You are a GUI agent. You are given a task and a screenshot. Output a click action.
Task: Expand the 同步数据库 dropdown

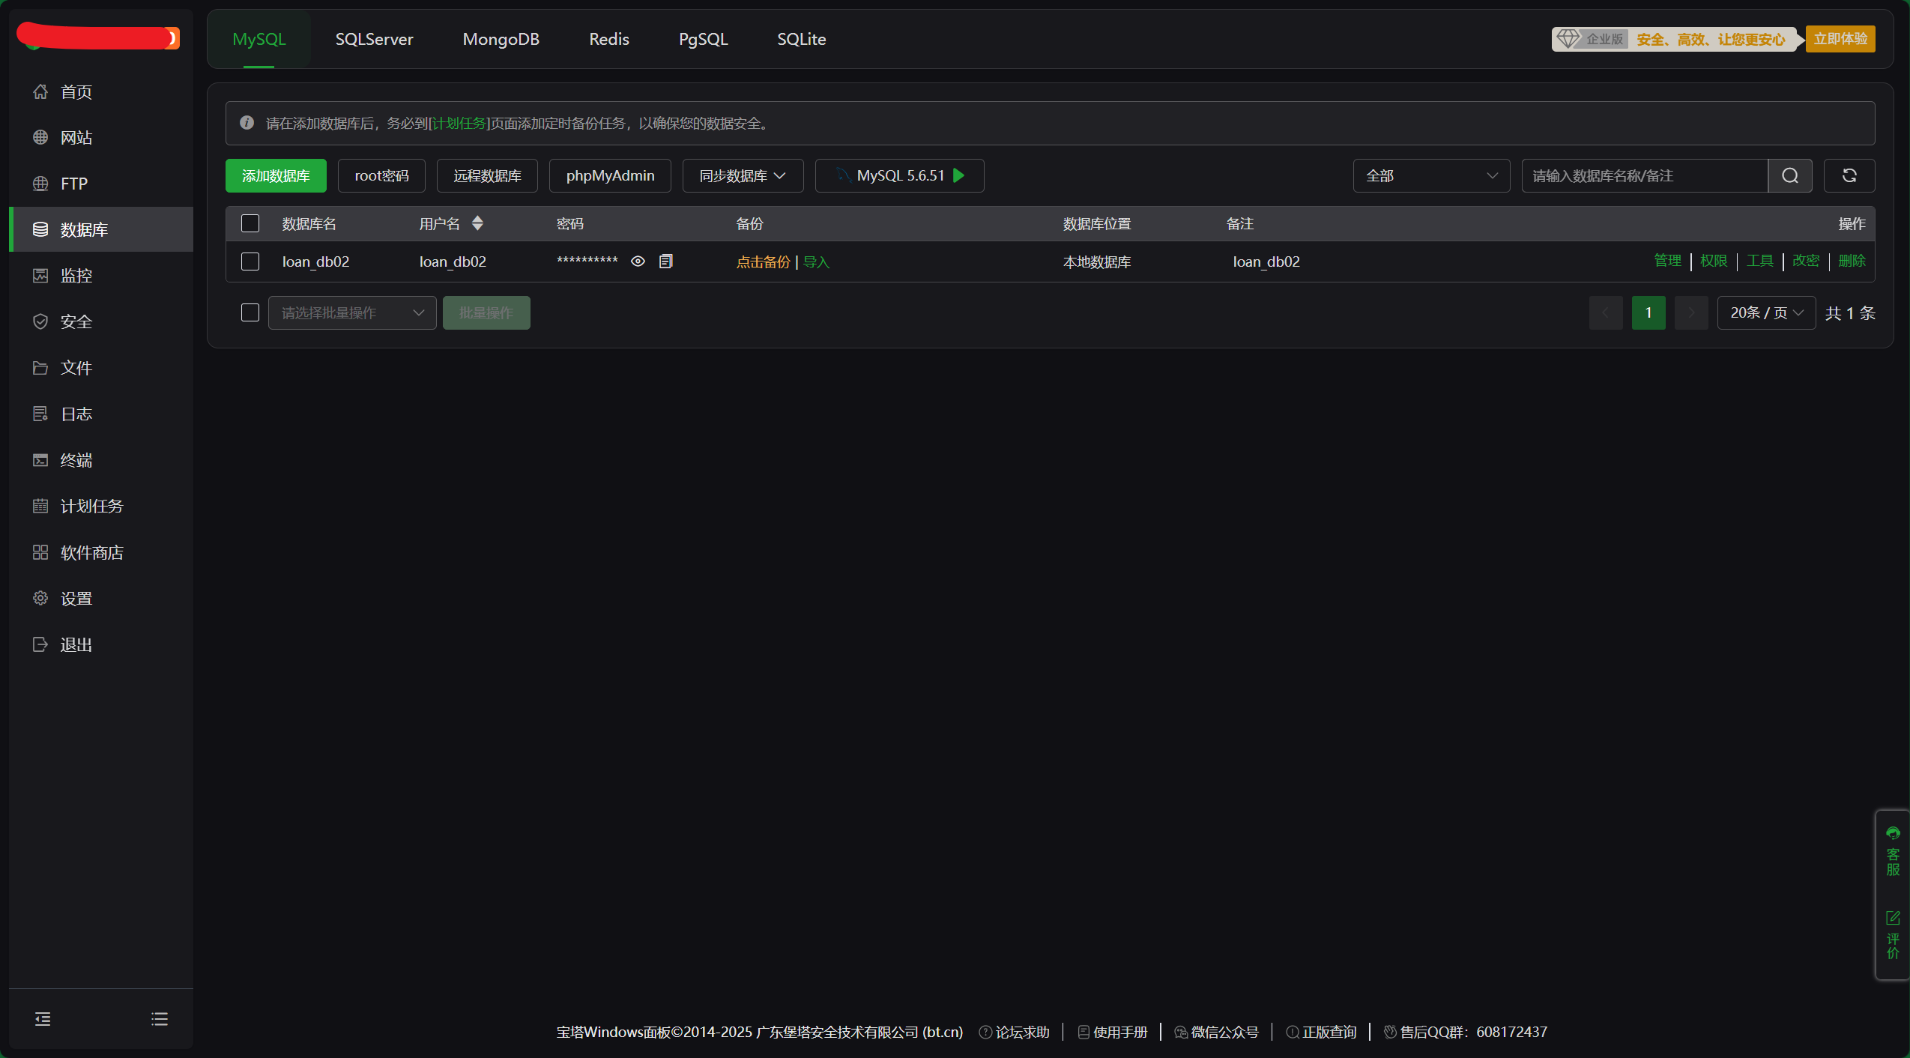coord(742,175)
